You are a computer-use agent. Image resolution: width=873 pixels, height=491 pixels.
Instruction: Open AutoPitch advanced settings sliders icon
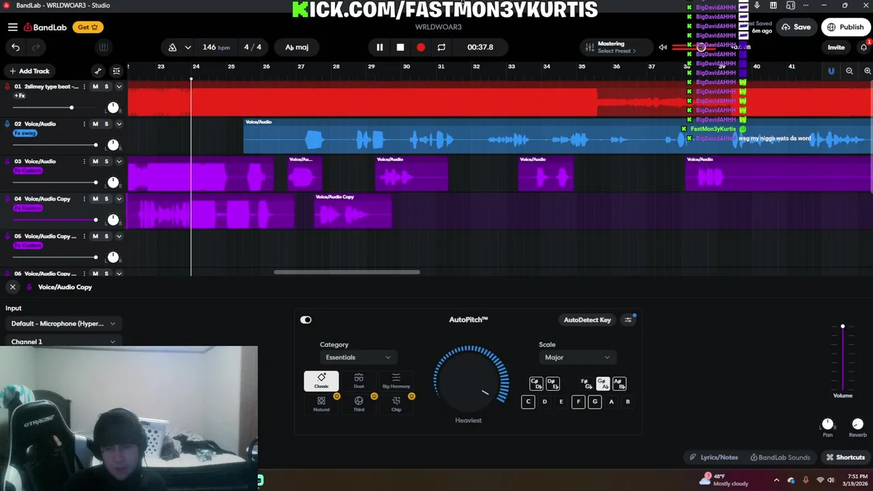[x=629, y=320]
